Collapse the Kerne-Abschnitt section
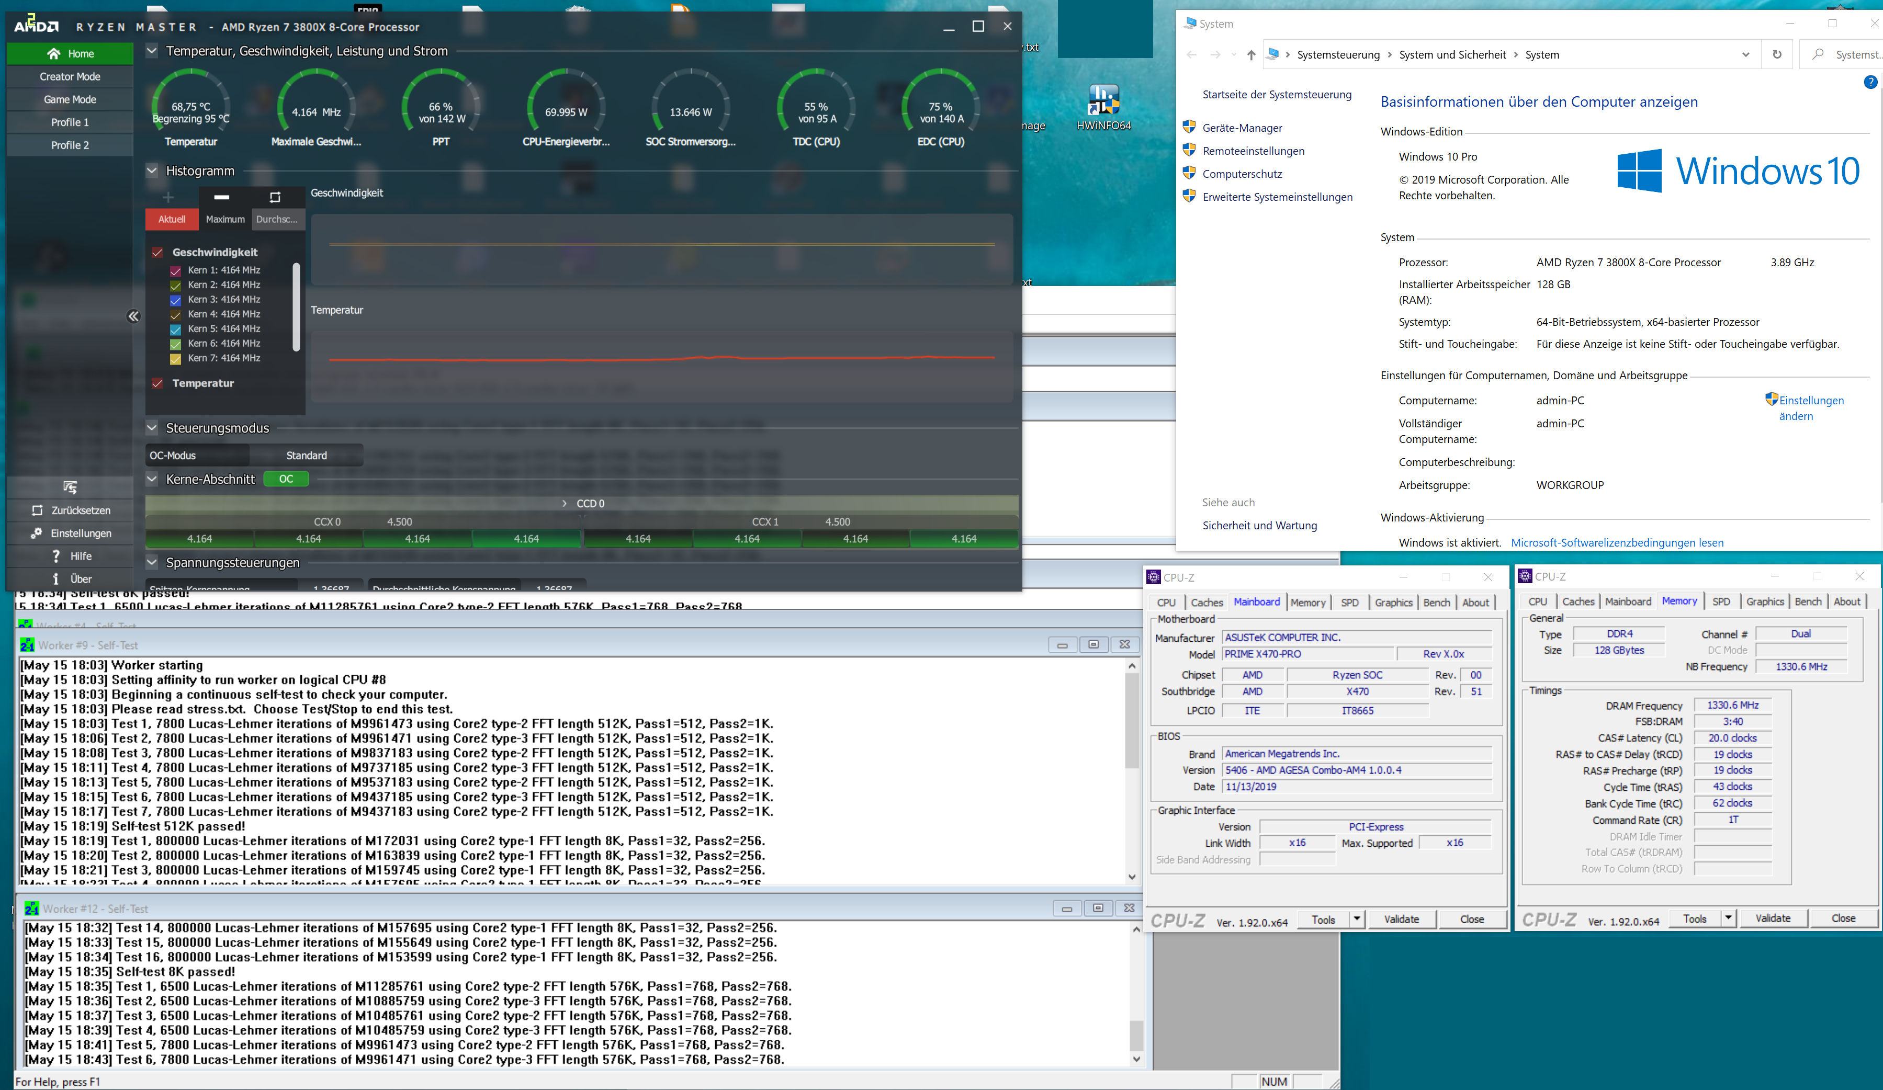Screen dimensions: 1883x1090 tap(152, 479)
